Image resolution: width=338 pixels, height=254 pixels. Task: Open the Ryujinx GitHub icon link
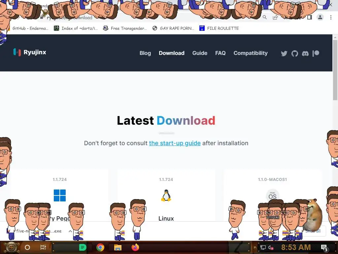pos(294,53)
